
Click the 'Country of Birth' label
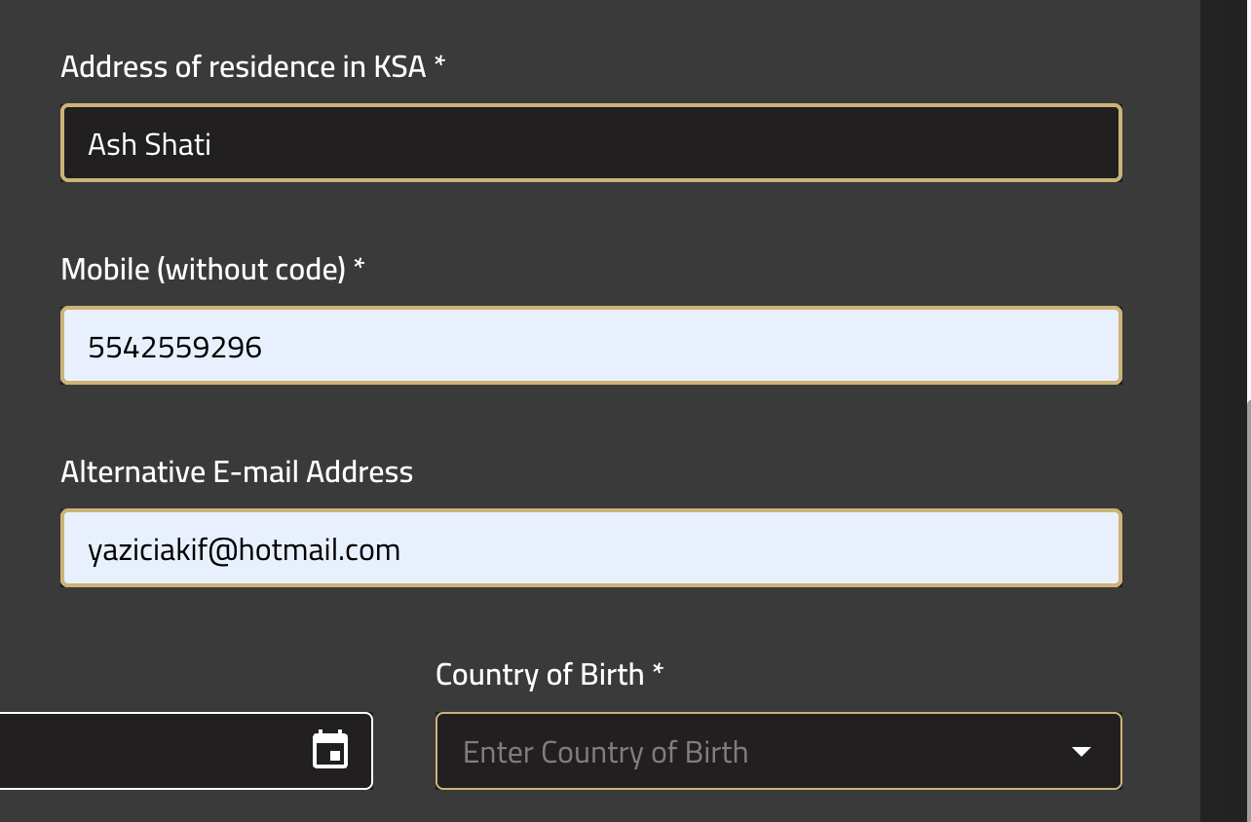click(540, 674)
